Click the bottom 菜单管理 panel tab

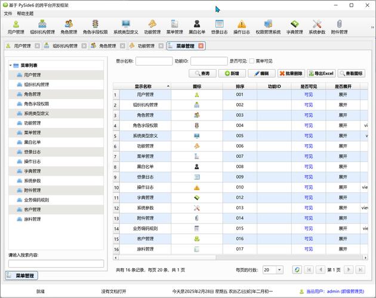[x=21, y=276]
